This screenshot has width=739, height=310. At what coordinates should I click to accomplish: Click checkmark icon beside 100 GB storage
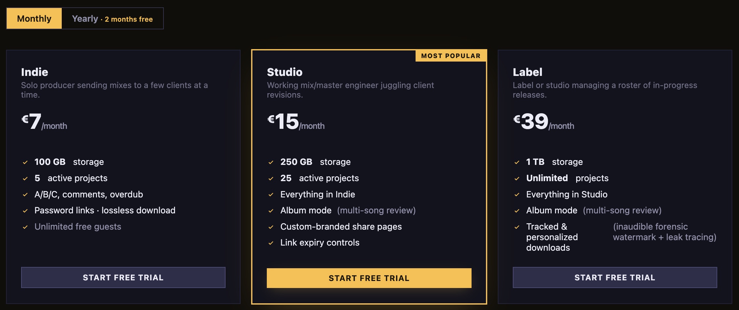coord(25,162)
